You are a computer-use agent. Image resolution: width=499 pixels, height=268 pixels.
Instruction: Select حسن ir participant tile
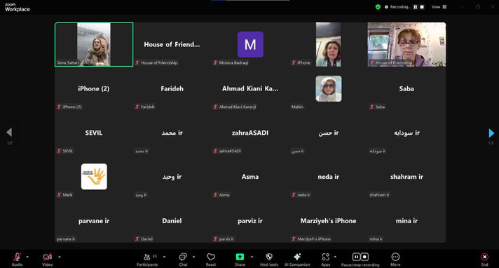[329, 133]
